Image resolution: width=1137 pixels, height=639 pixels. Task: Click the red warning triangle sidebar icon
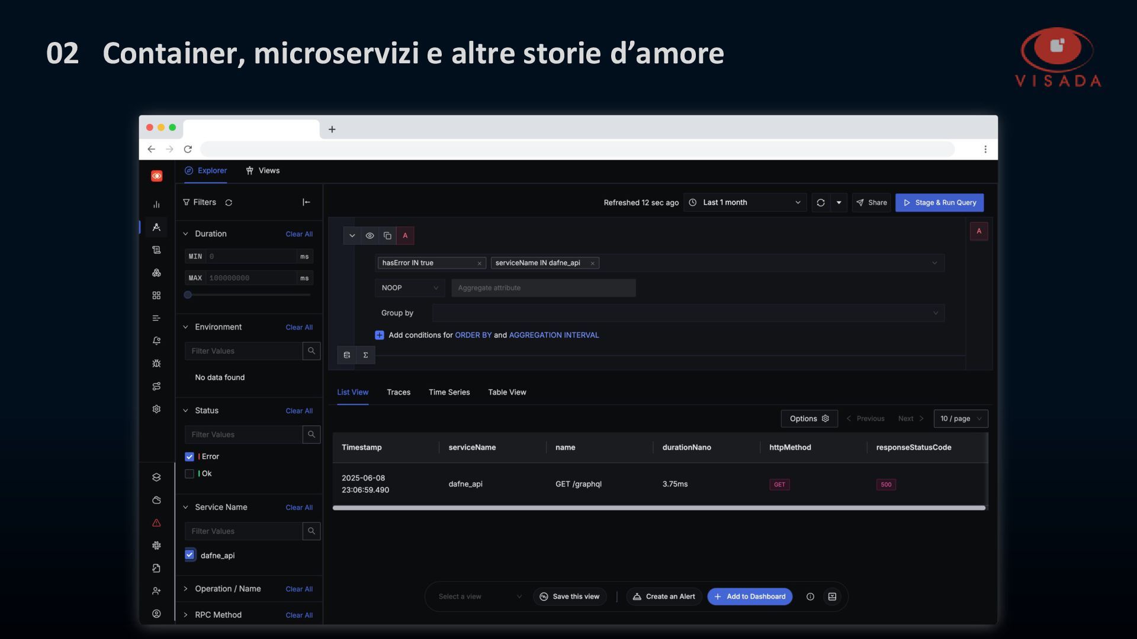pos(156,523)
